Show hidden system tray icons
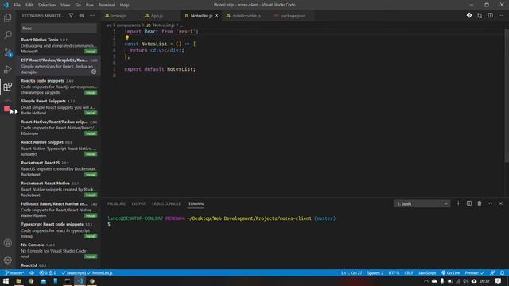509x286 pixels. (x=426, y=281)
